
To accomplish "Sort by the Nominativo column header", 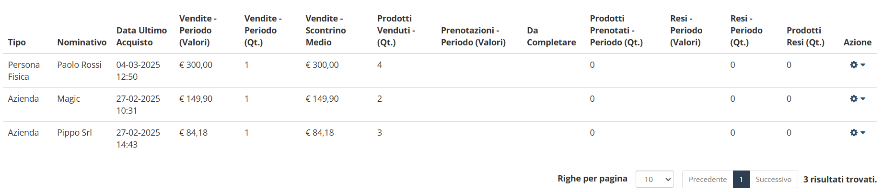I will click(81, 43).
